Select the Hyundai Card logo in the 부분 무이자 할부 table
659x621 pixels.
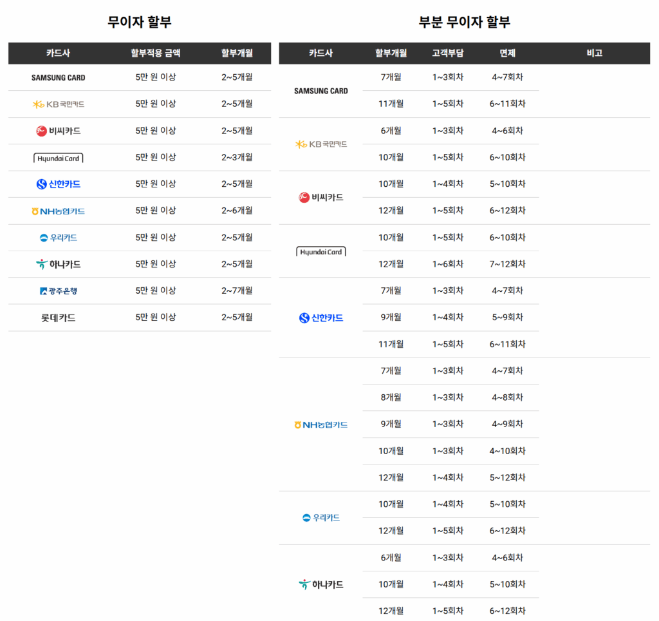coord(320,251)
